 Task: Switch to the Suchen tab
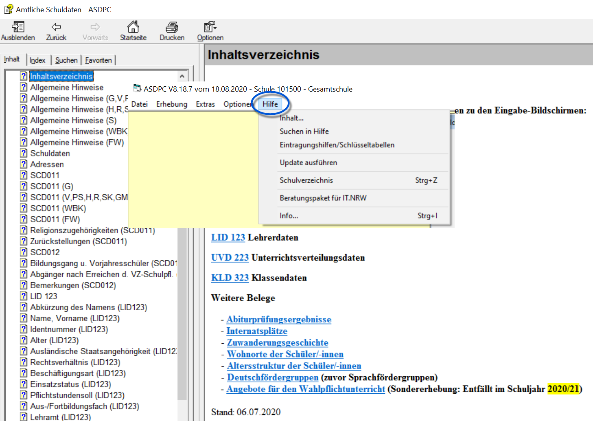pyautogui.click(x=66, y=60)
